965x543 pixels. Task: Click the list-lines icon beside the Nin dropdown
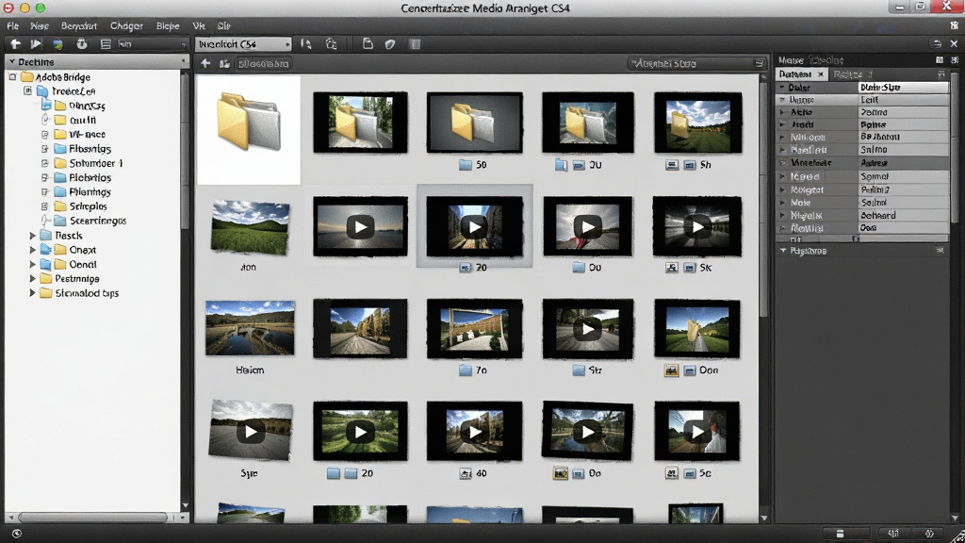106,43
